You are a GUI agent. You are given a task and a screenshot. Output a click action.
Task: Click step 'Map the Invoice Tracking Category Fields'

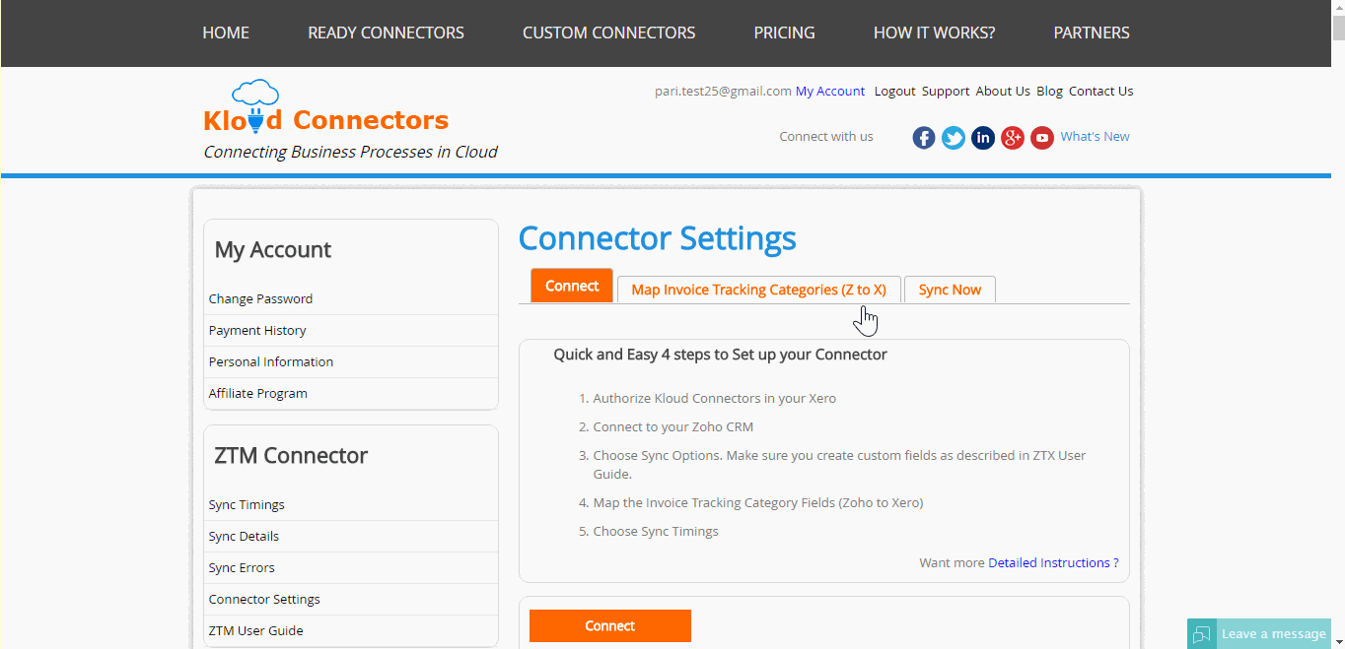pos(757,503)
